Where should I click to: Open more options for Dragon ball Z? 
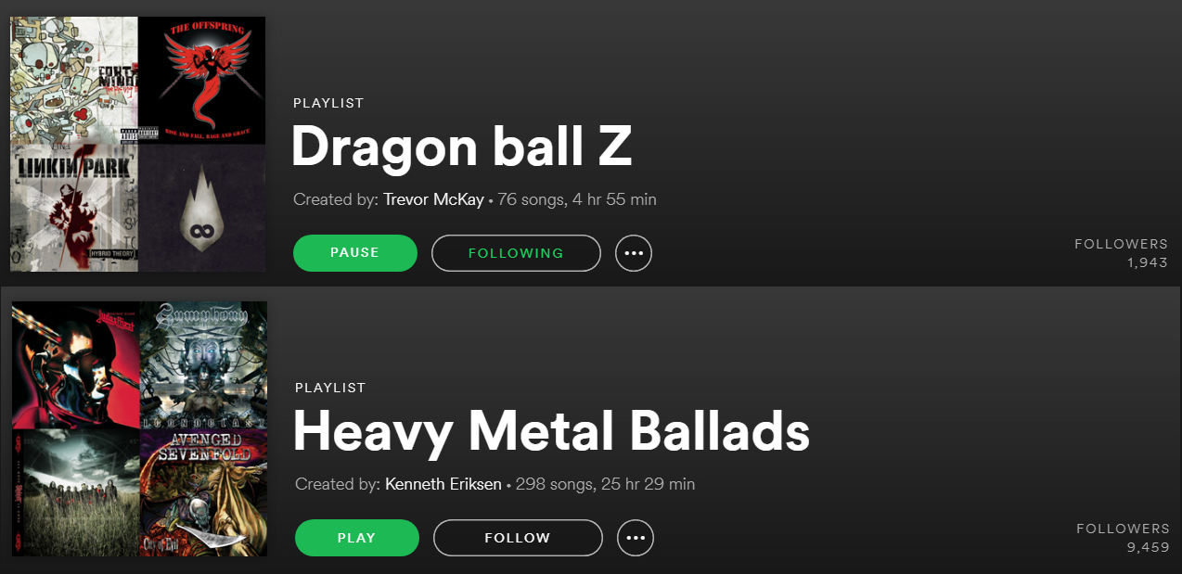[x=634, y=253]
